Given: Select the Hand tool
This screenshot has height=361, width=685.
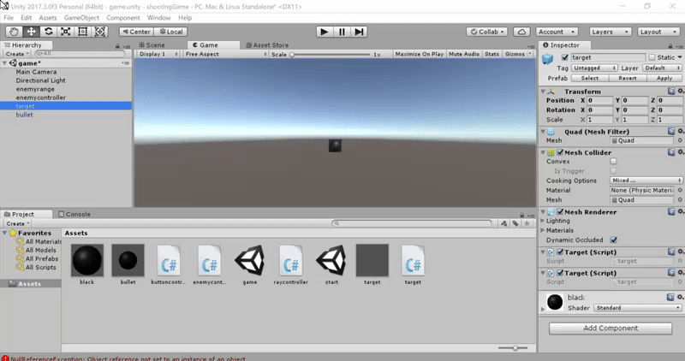Looking at the screenshot, I should [14, 32].
